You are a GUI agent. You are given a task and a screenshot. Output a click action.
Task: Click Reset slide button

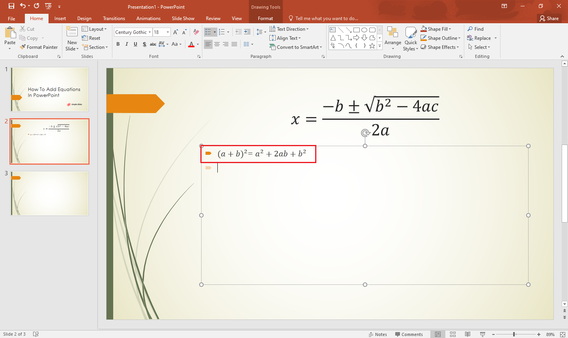pos(91,38)
